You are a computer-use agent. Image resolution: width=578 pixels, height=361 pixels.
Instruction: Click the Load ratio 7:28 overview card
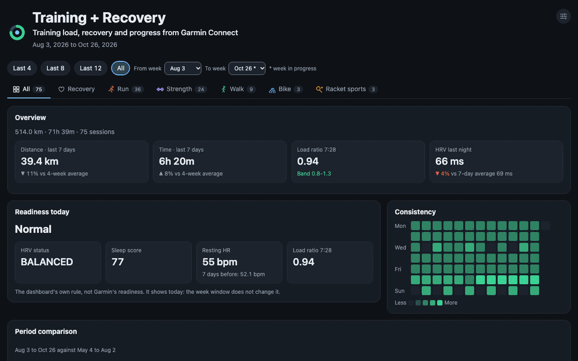point(358,162)
